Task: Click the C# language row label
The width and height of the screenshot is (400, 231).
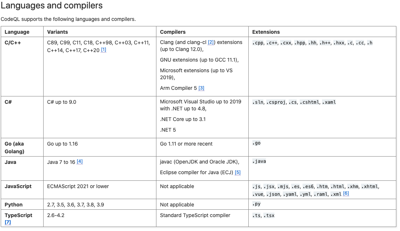Action: (8, 102)
